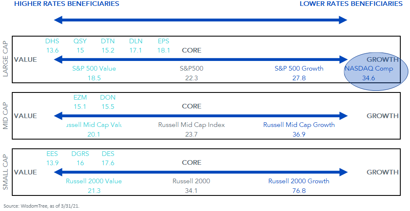The height and width of the screenshot is (211, 410).
Task: Click CORE in the Small Cap box
Action: coord(192,163)
